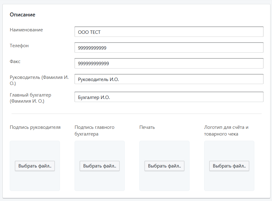Click the Факс label text
This screenshot has height=201, width=272.
coord(15,62)
